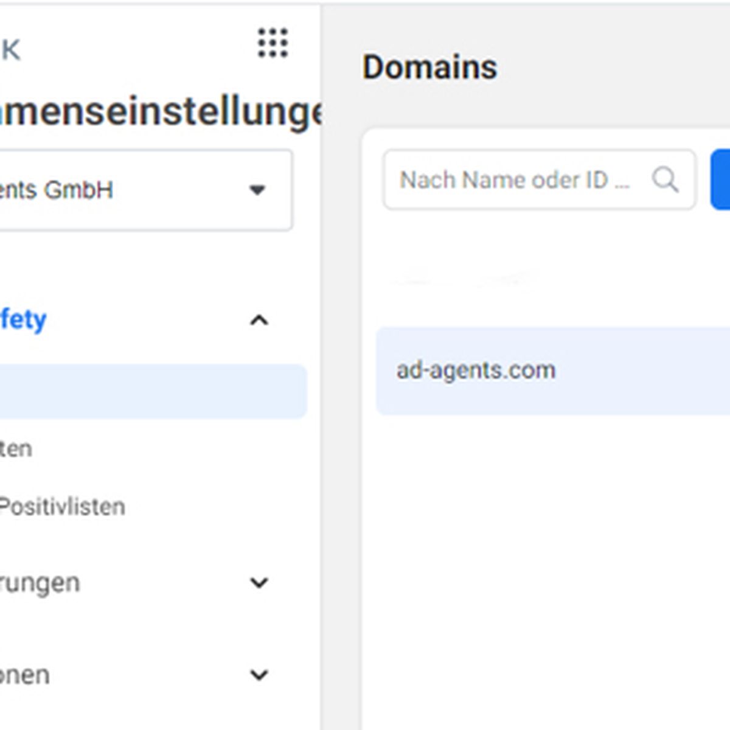730x730 pixels.
Task: Select the highlighted sidebar menu item
Action: click(152, 391)
